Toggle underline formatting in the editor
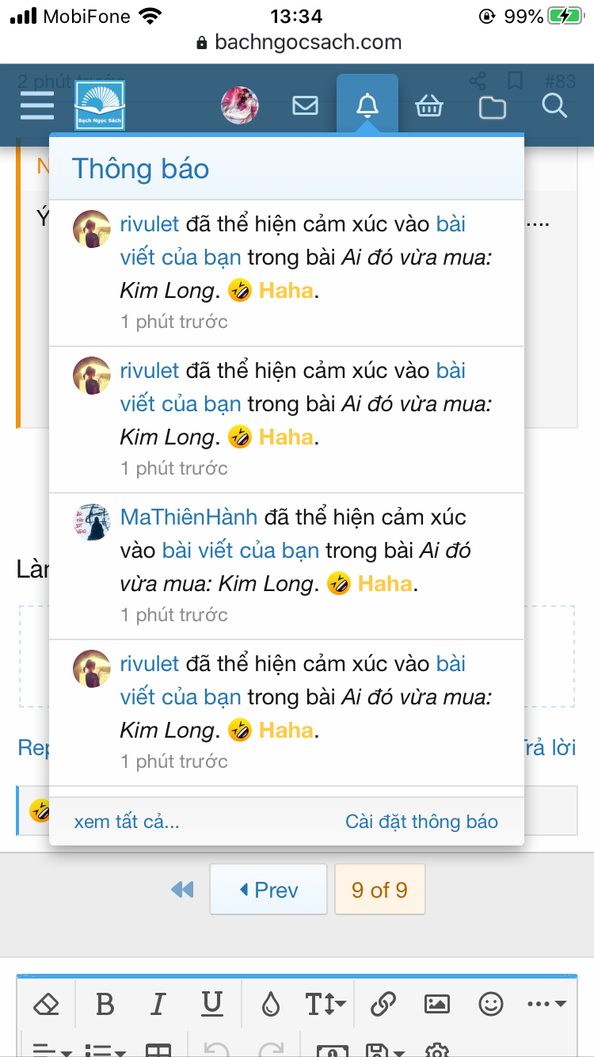The width and height of the screenshot is (594, 1057). (x=211, y=1004)
